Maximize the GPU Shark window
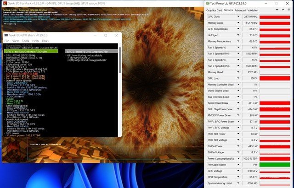The height and width of the screenshot is (188, 294). (106, 35)
